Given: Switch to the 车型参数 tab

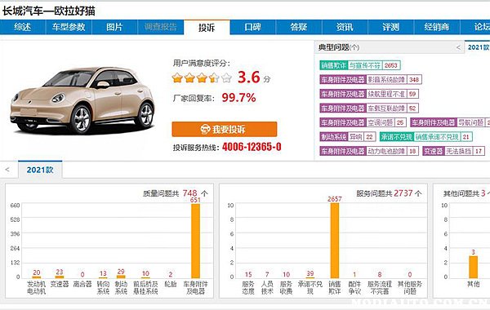Looking at the screenshot, I should click(x=69, y=27).
